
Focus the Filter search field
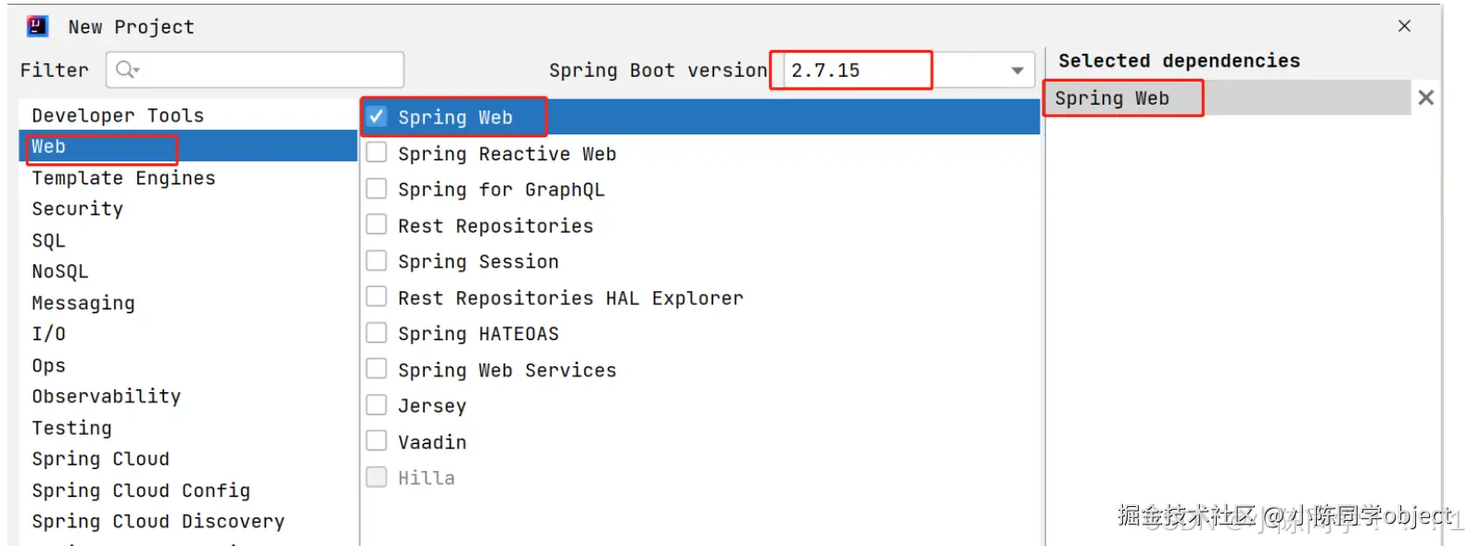pos(255,70)
